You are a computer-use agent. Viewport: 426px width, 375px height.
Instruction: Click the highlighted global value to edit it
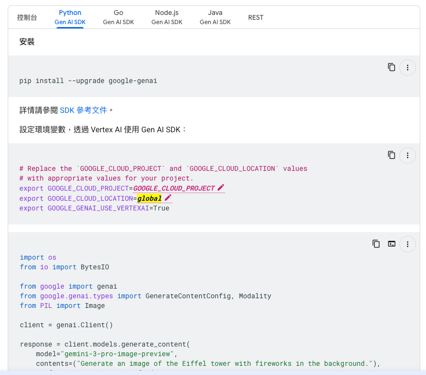pyautogui.click(x=149, y=198)
